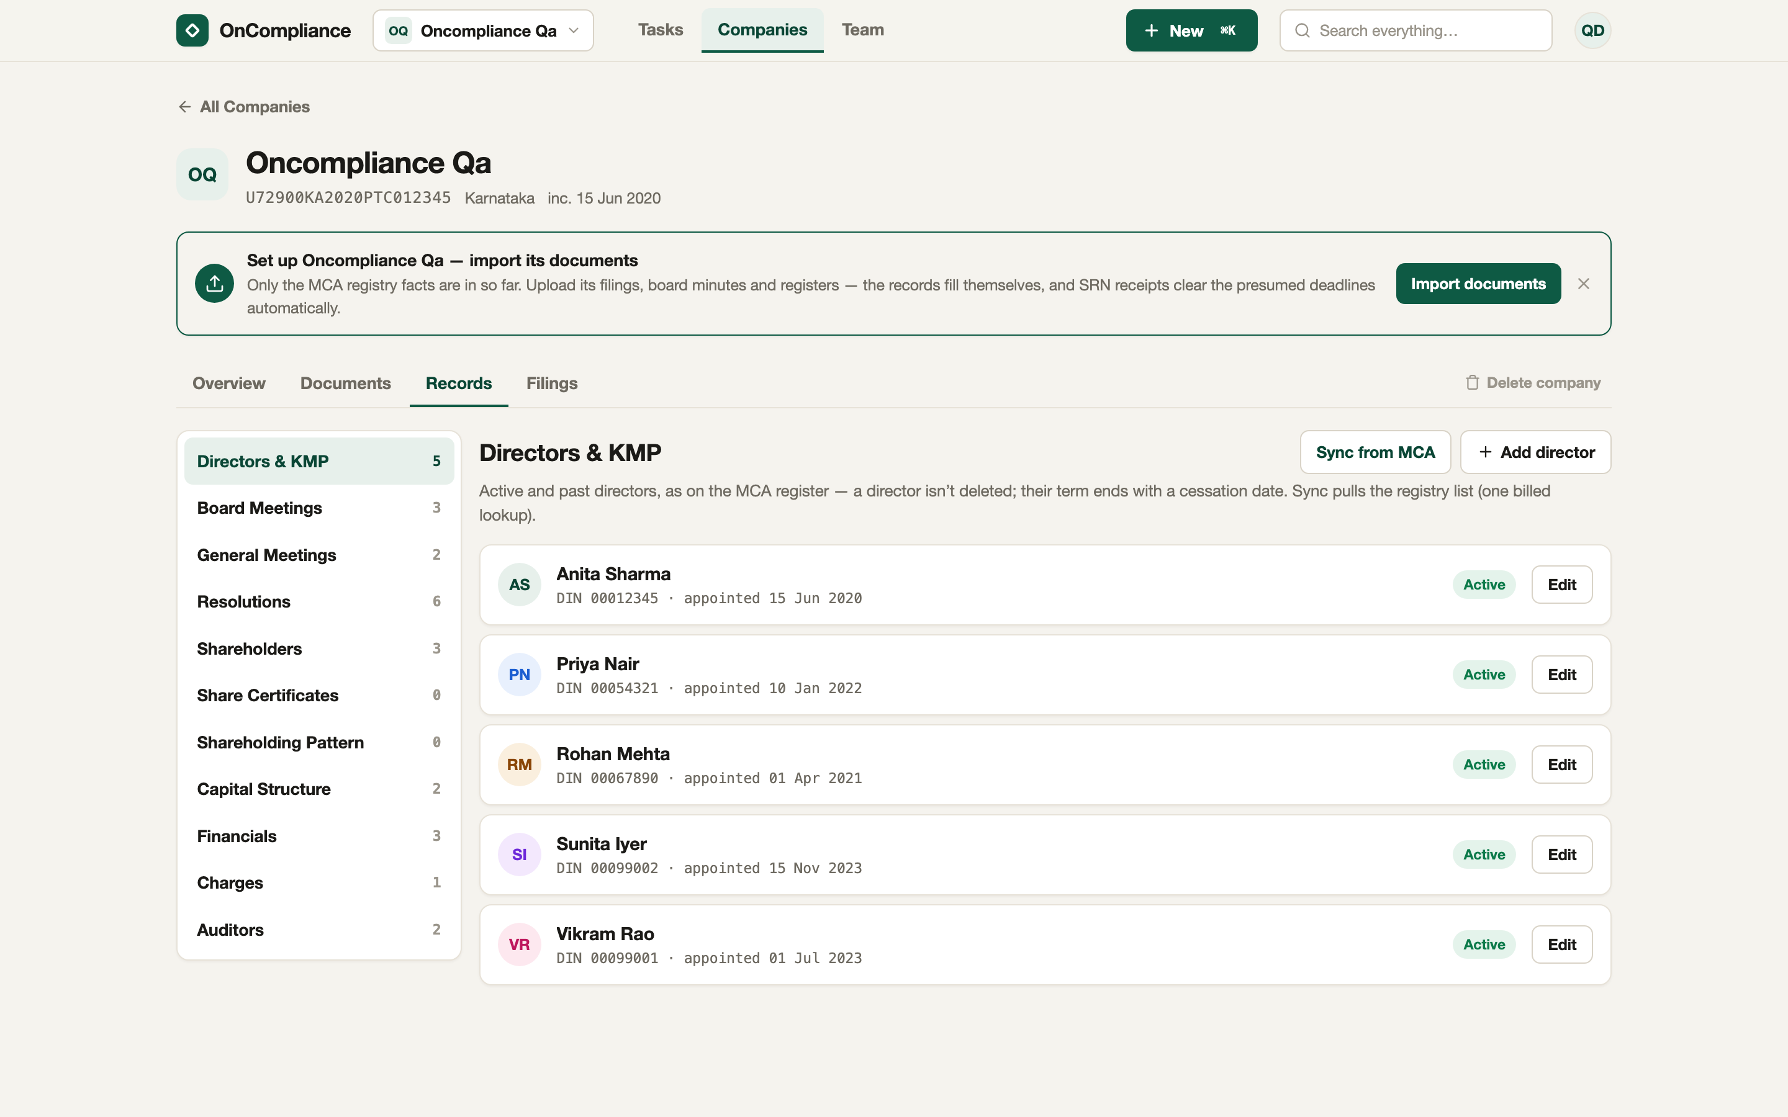Viewport: 1788px width, 1117px height.
Task: Click the upload icon in setup banner
Action: 214,284
